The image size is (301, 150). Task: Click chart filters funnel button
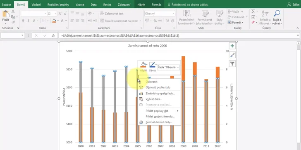point(232,63)
